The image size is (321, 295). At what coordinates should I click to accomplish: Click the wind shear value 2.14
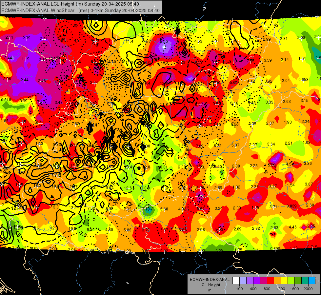(x=285, y=60)
